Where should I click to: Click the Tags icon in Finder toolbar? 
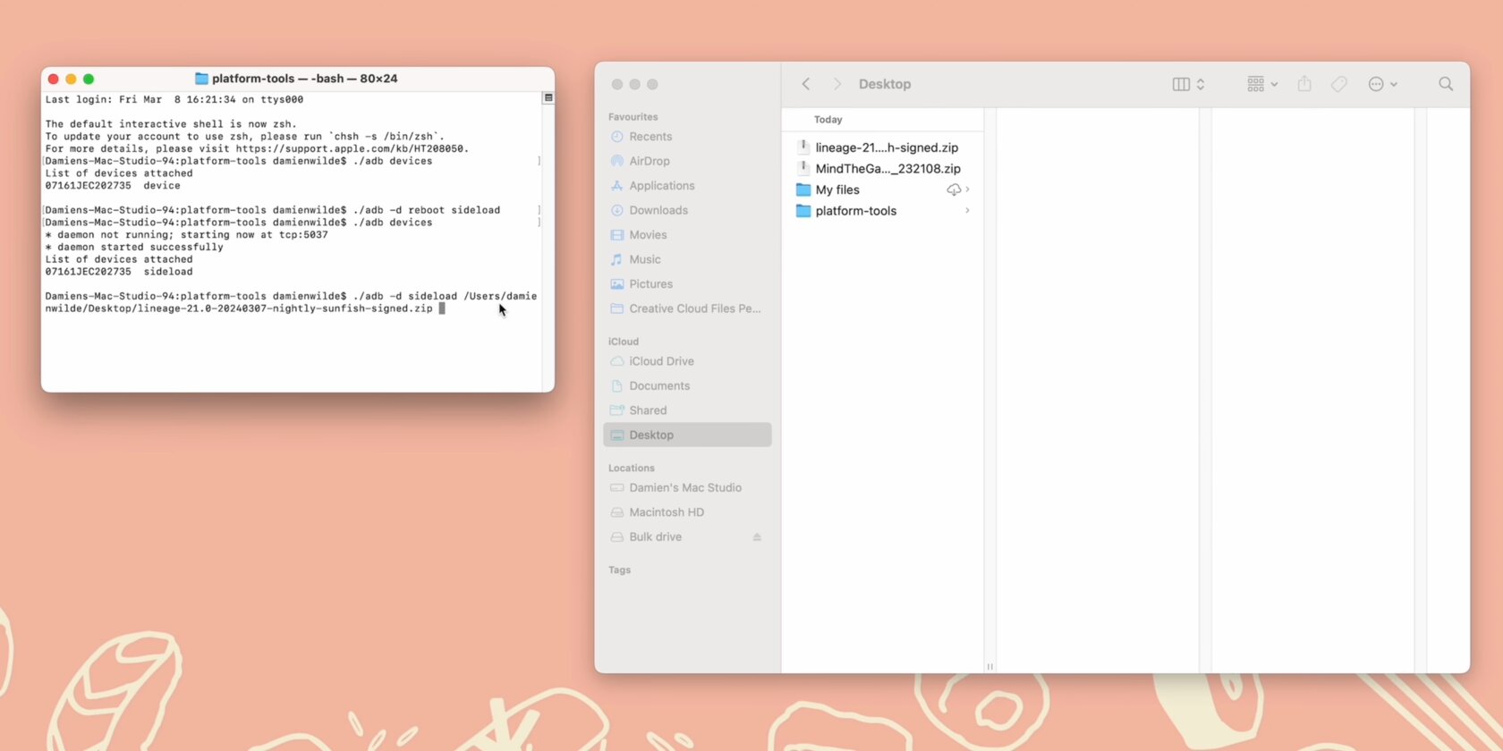[1339, 84]
